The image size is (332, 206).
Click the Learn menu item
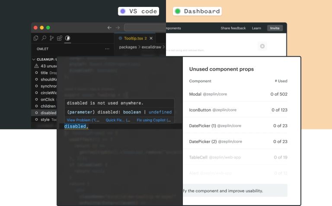pyautogui.click(x=256, y=28)
